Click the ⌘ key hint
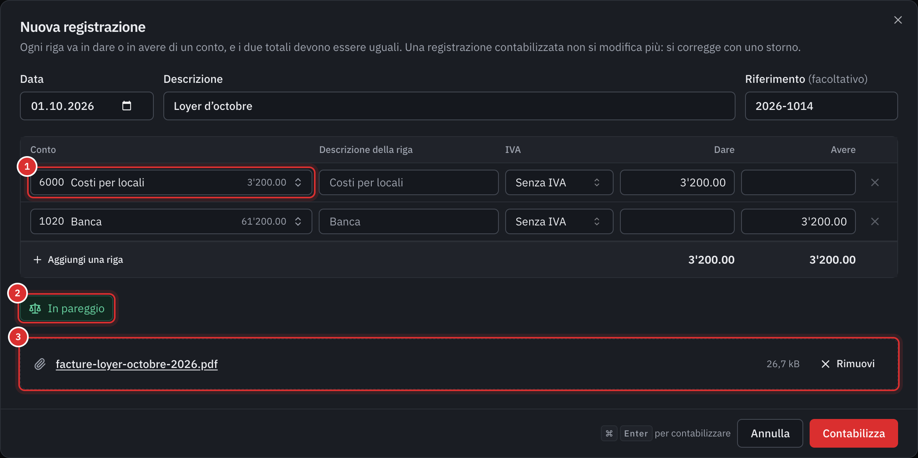This screenshot has height=458, width=918. [x=609, y=433]
